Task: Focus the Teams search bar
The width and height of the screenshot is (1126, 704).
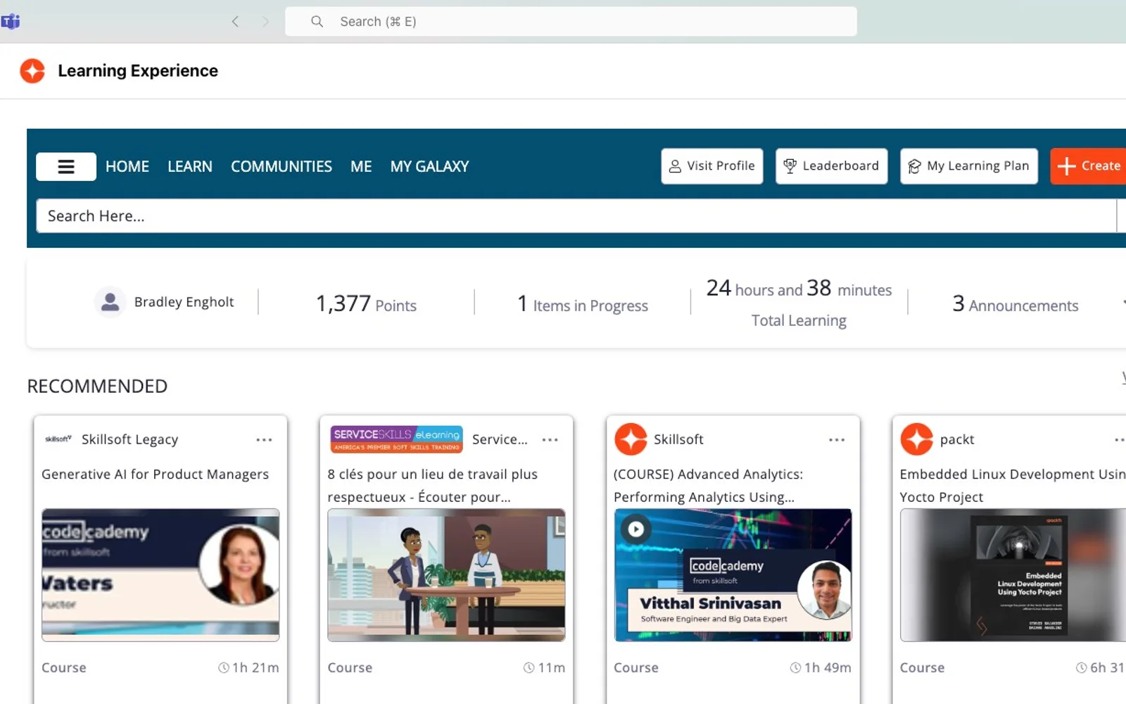Action: click(571, 22)
